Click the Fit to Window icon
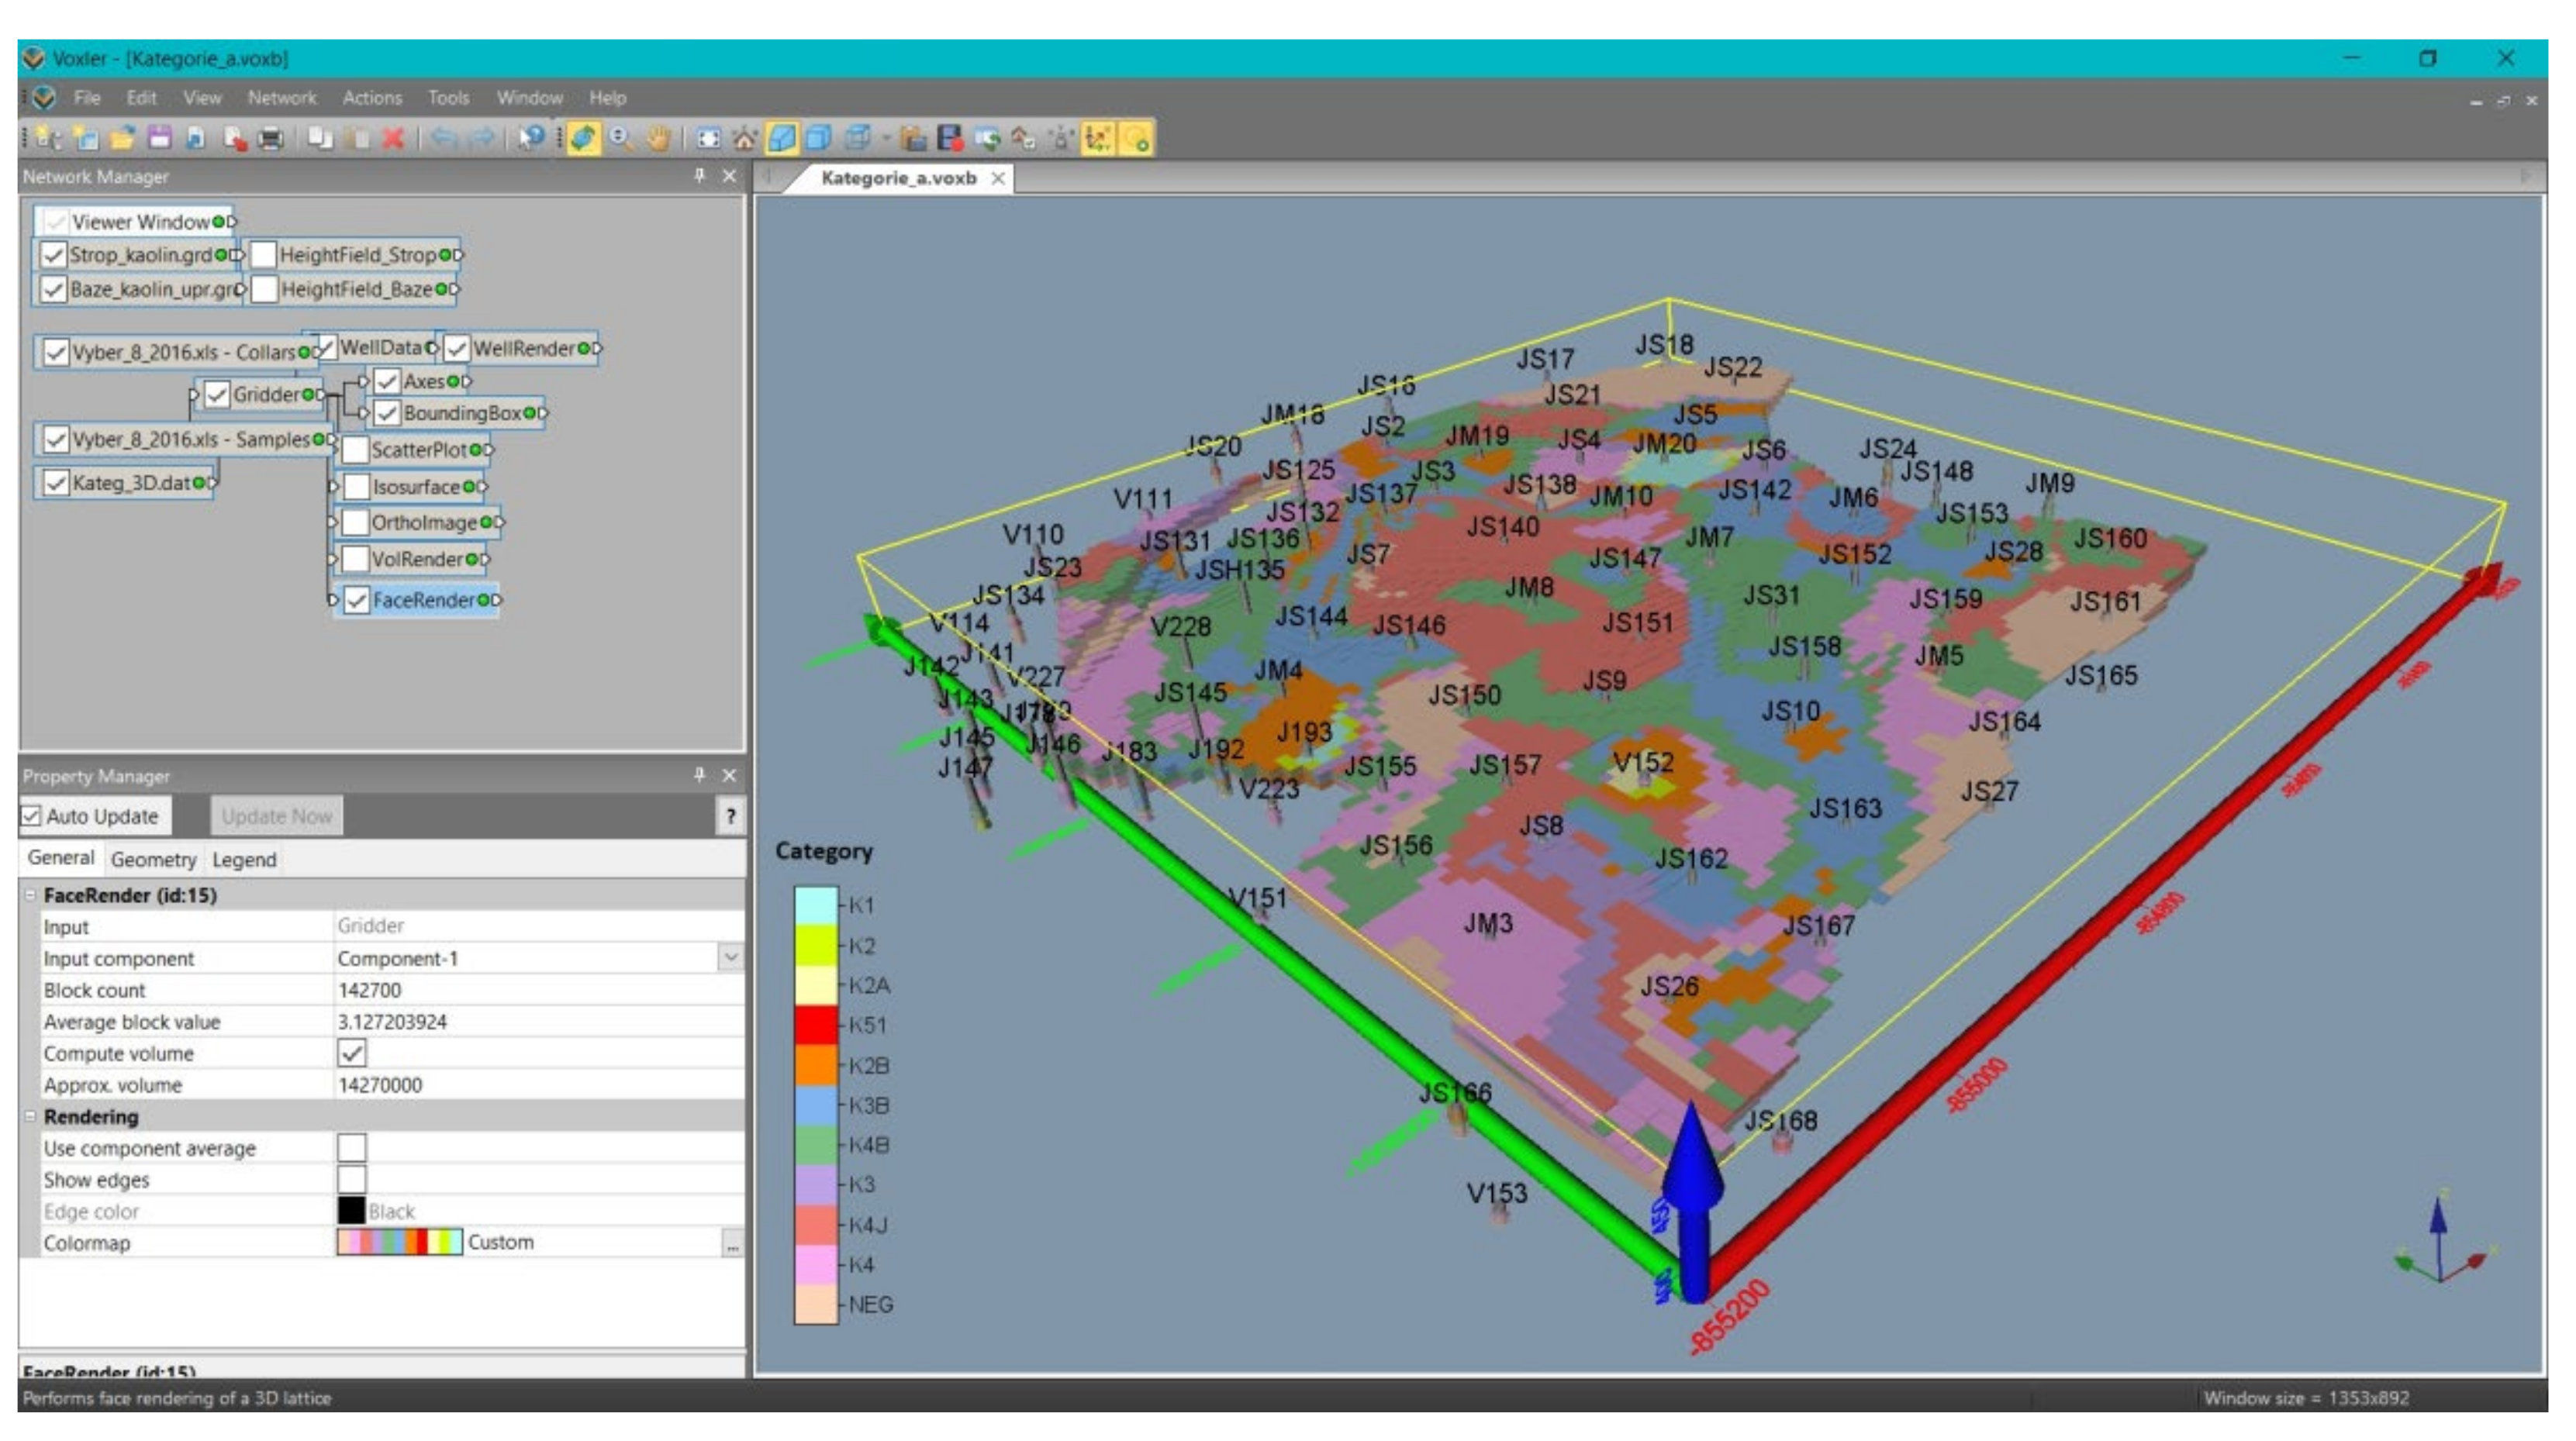Image resolution: width=2576 pixels, height=1441 pixels. click(x=708, y=139)
